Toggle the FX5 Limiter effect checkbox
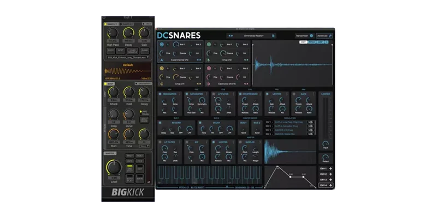The width and height of the screenshot is (437, 218). [x=267, y=94]
